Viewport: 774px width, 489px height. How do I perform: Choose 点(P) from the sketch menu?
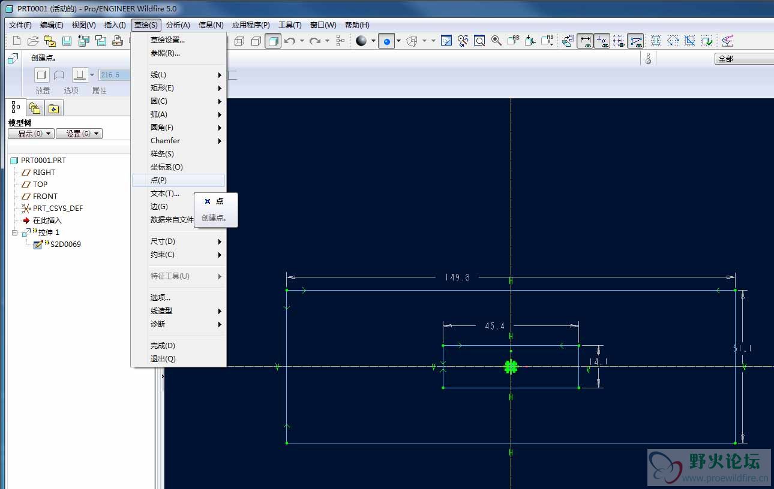(179, 180)
